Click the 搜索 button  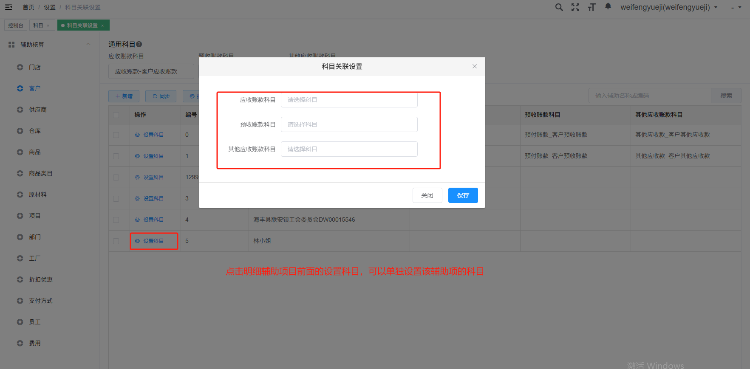pyautogui.click(x=726, y=96)
